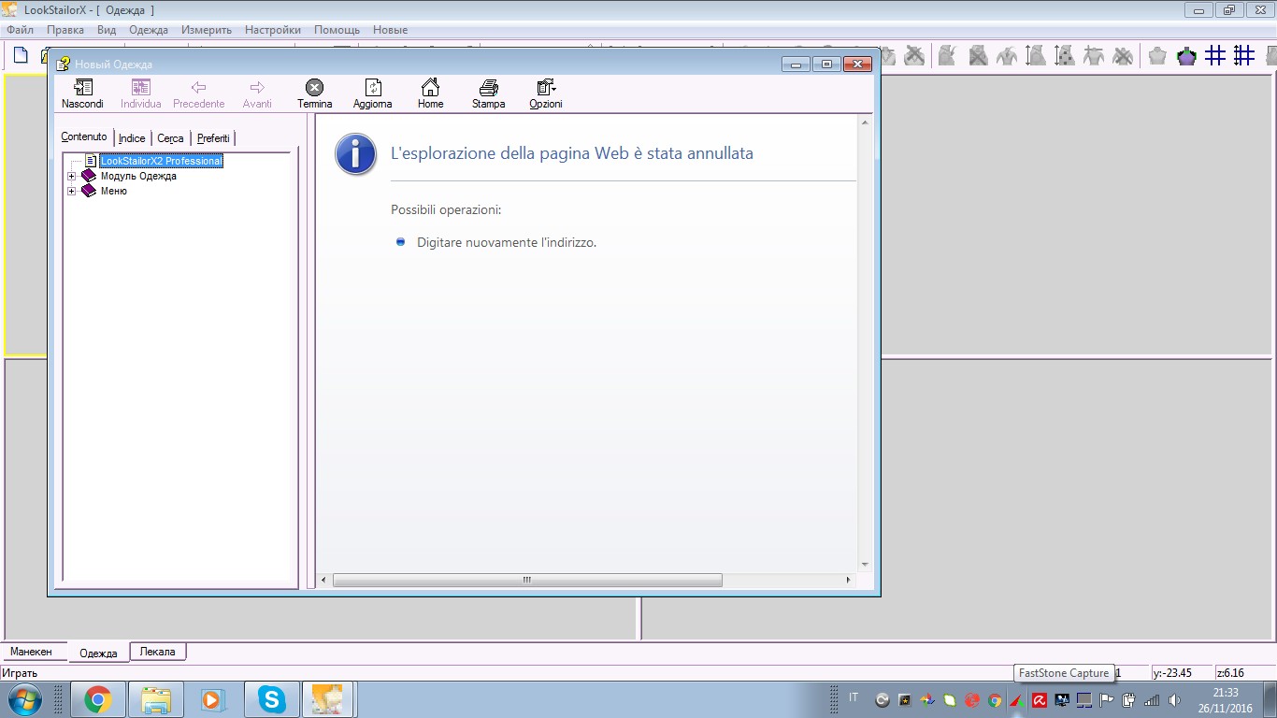Refresh the help page with Aggiorna
Viewport: 1277px width, 718px height.
point(372,93)
